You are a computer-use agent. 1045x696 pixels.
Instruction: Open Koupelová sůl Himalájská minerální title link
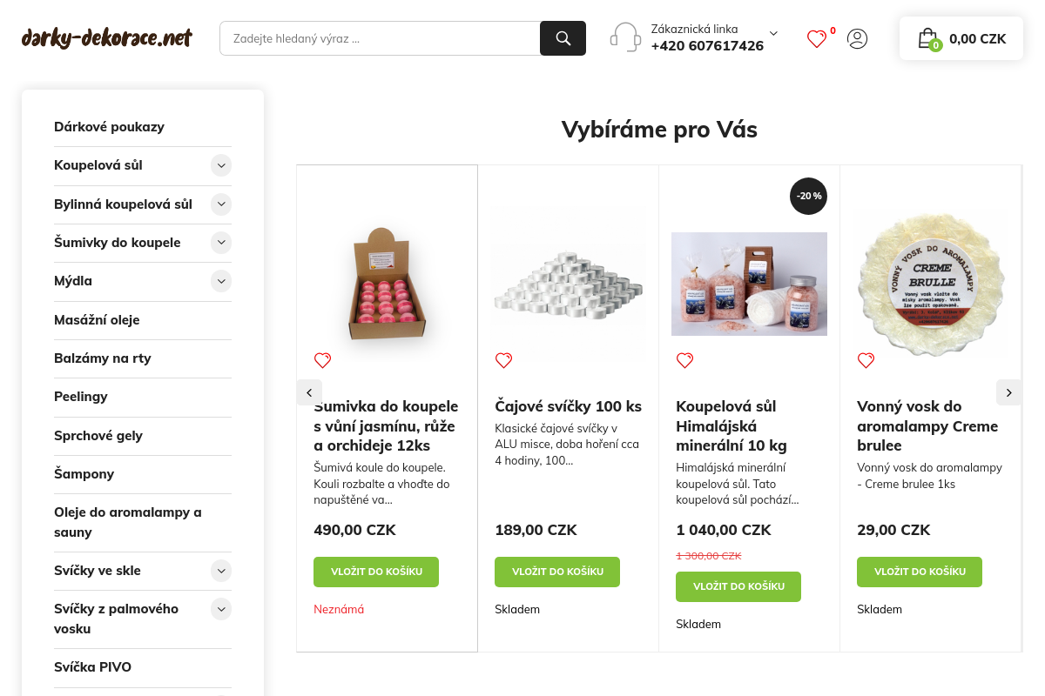pyautogui.click(x=731, y=425)
